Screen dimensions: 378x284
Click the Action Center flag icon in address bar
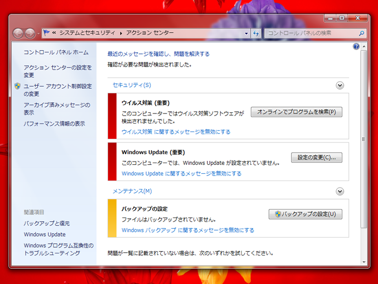click(46, 33)
